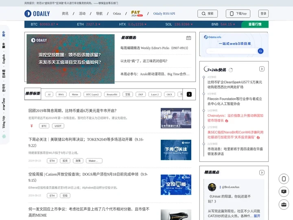This screenshot has width=293, height=220.
Task: Expand the 精选观点 panel arrow
Action: pyautogui.click(x=262, y=172)
